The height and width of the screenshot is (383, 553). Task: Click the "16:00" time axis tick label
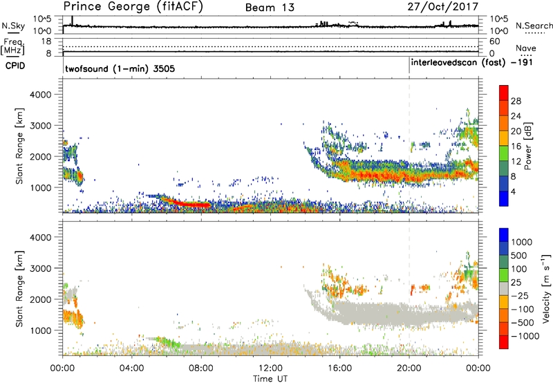[339, 368]
